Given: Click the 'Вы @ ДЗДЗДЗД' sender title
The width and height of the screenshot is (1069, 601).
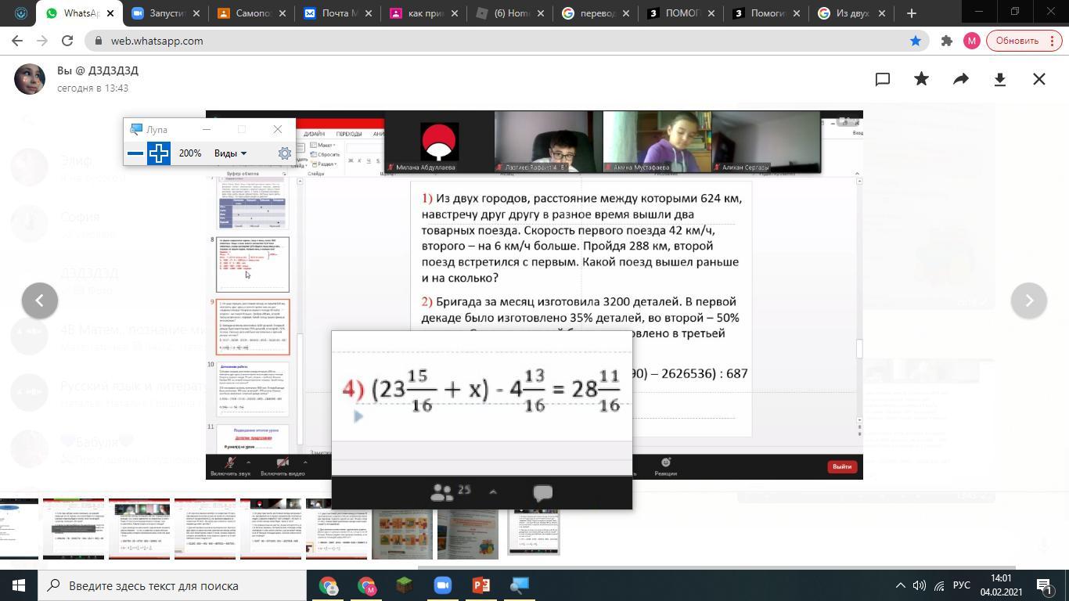Looking at the screenshot, I should coord(98,70).
